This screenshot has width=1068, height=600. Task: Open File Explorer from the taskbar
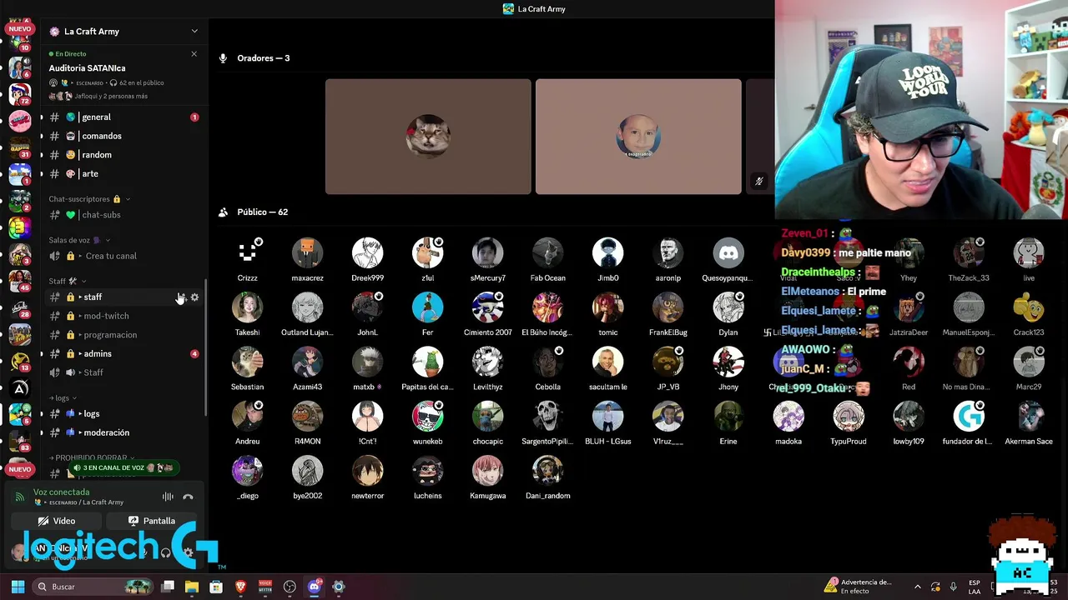point(192,587)
